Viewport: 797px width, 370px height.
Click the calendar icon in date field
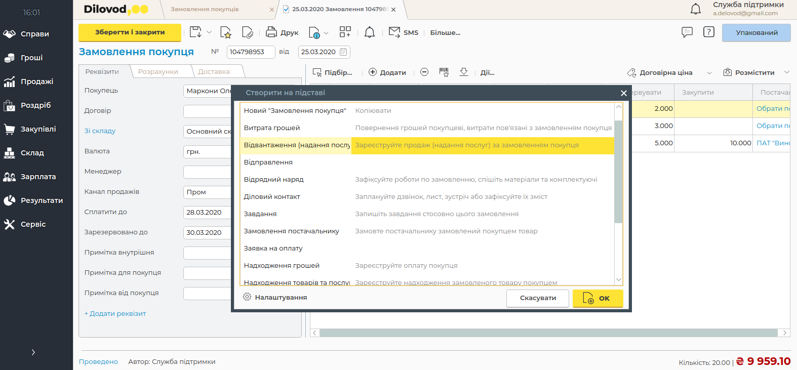click(343, 52)
